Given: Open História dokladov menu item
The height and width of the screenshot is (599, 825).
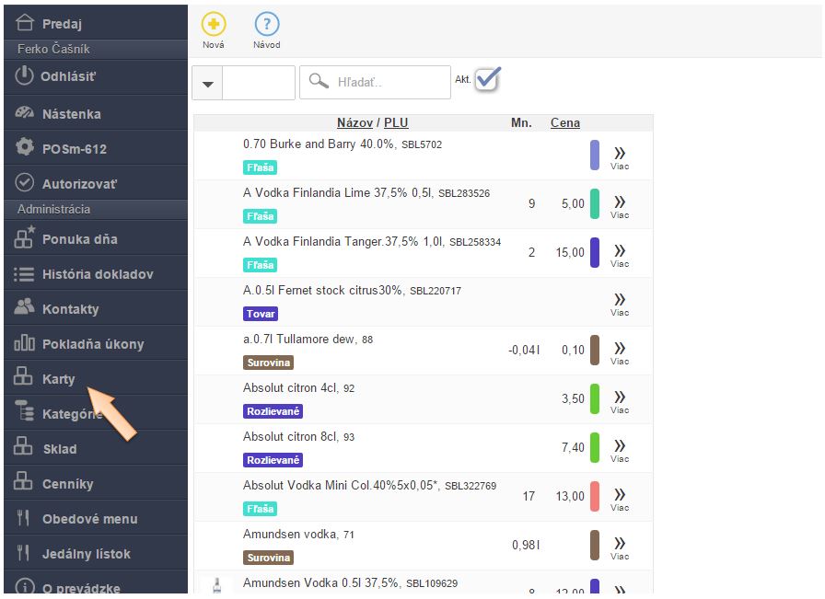Looking at the screenshot, I should coord(97,274).
